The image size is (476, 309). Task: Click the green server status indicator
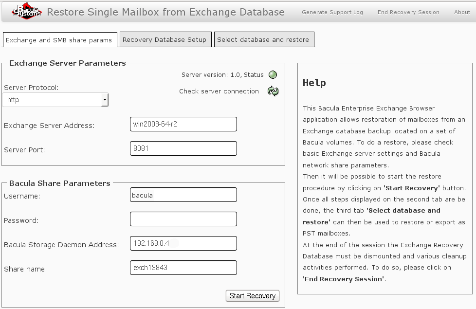pyautogui.click(x=273, y=74)
